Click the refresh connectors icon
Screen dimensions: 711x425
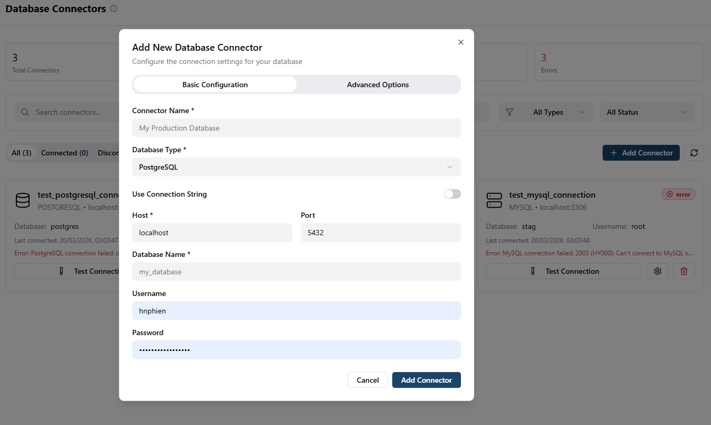point(694,153)
